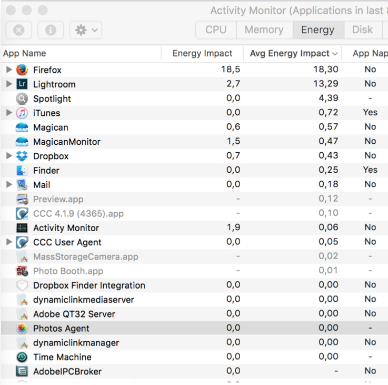
Task: Switch to the CPU tab
Action: tap(216, 29)
